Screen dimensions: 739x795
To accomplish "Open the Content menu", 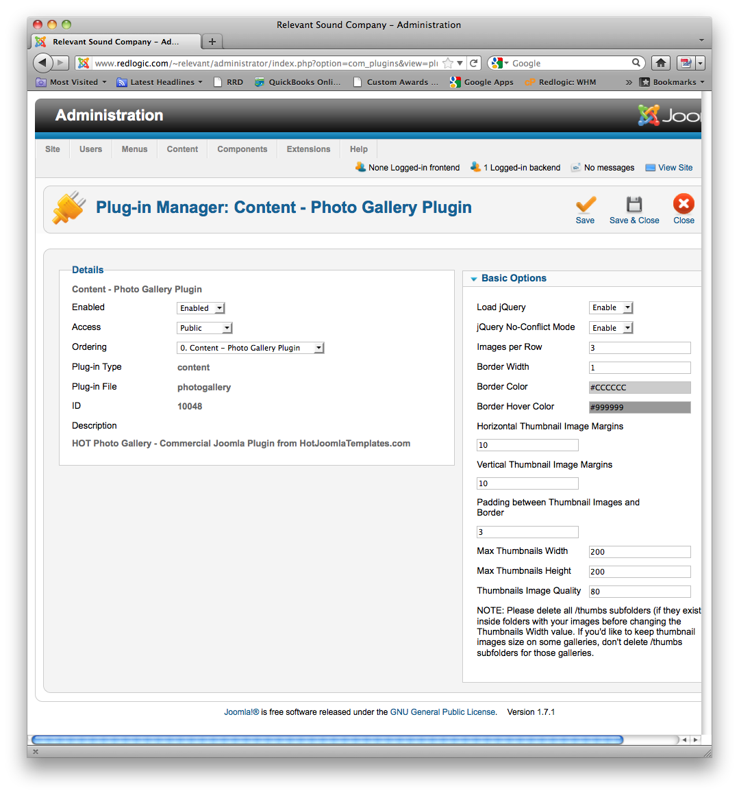I will coord(183,149).
